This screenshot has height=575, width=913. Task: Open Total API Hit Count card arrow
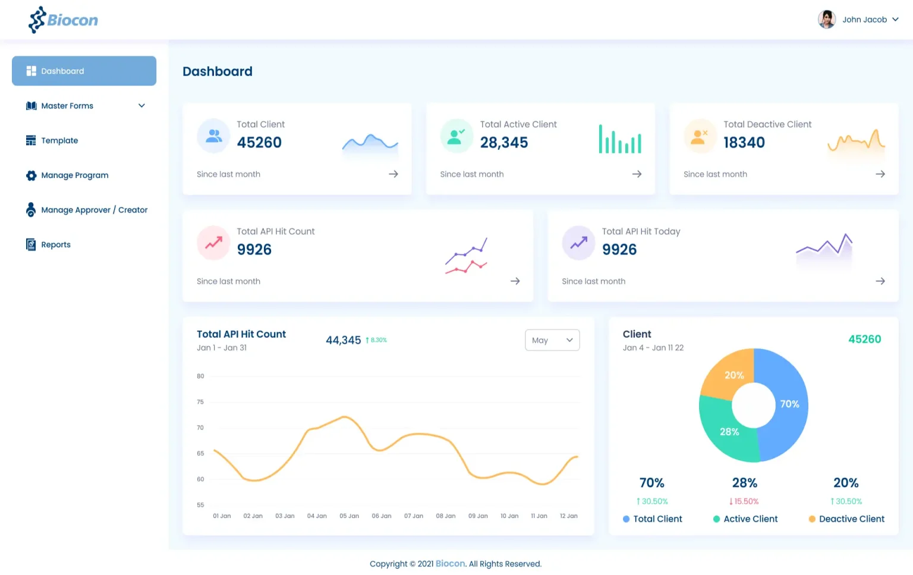point(515,281)
